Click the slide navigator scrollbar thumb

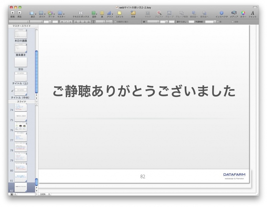pyautogui.click(x=37, y=182)
